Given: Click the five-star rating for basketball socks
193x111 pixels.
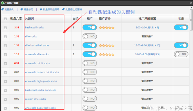Looking at the screenshot, I should [107, 28].
